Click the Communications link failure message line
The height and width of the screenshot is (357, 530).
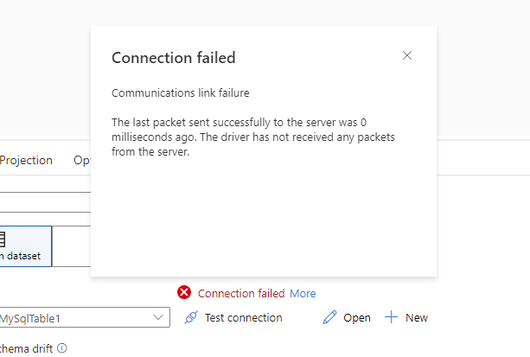coord(181,93)
